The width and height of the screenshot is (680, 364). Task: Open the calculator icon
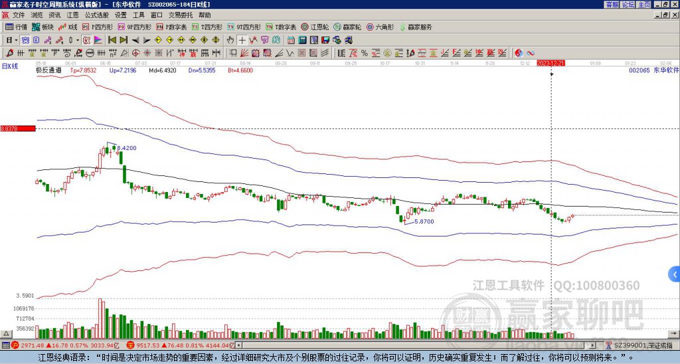pos(302,41)
